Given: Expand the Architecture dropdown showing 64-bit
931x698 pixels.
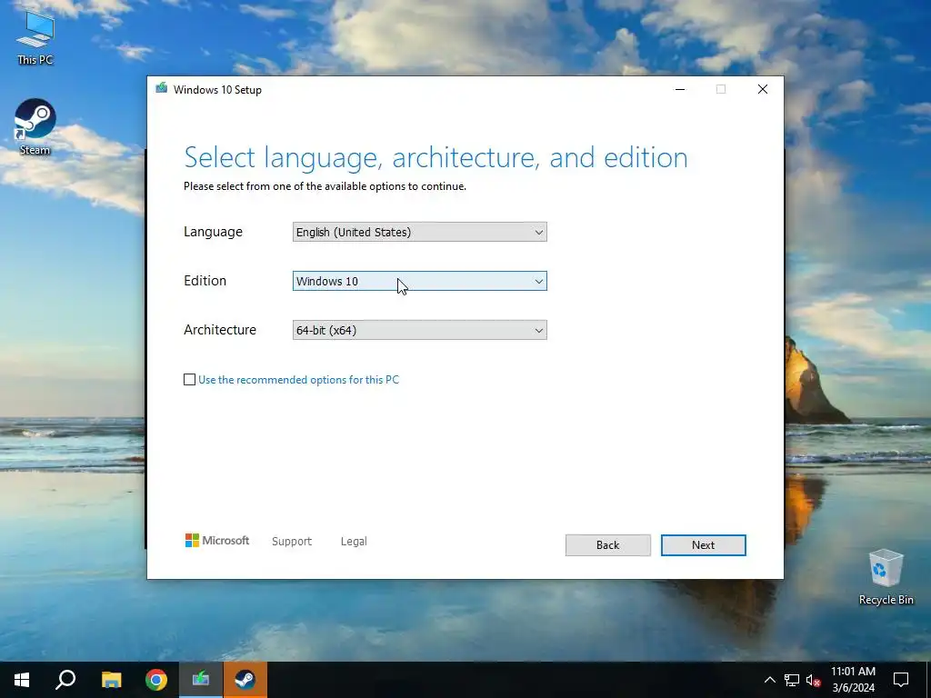Looking at the screenshot, I should point(420,330).
